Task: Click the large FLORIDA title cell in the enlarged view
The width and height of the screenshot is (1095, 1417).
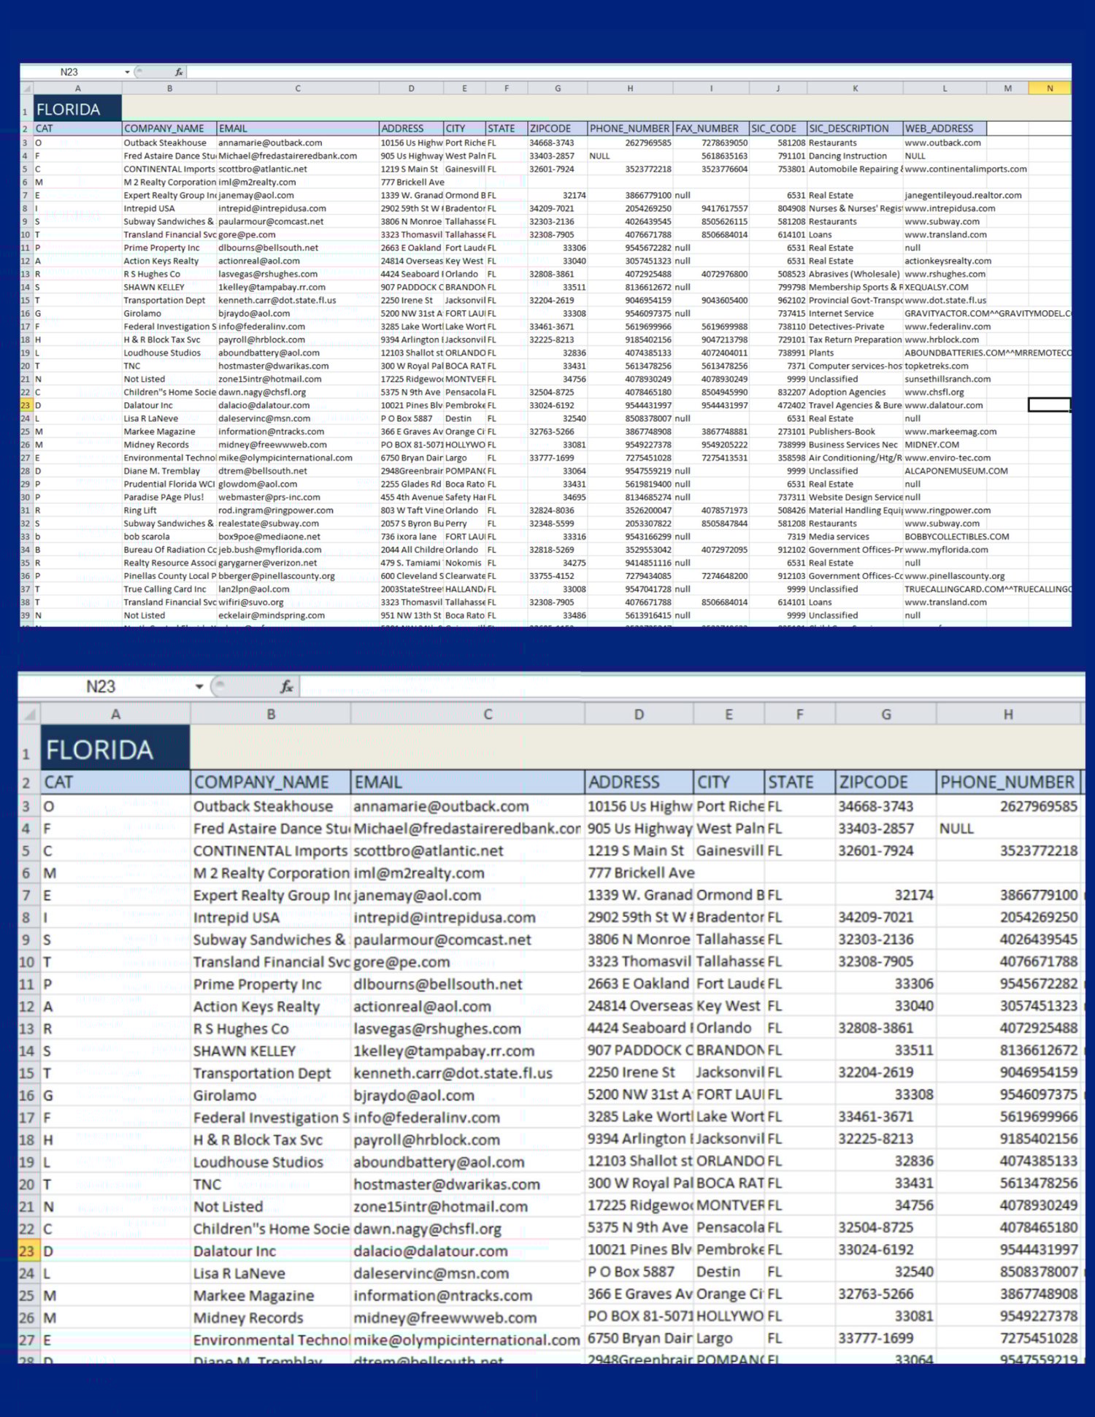Action: pos(115,750)
